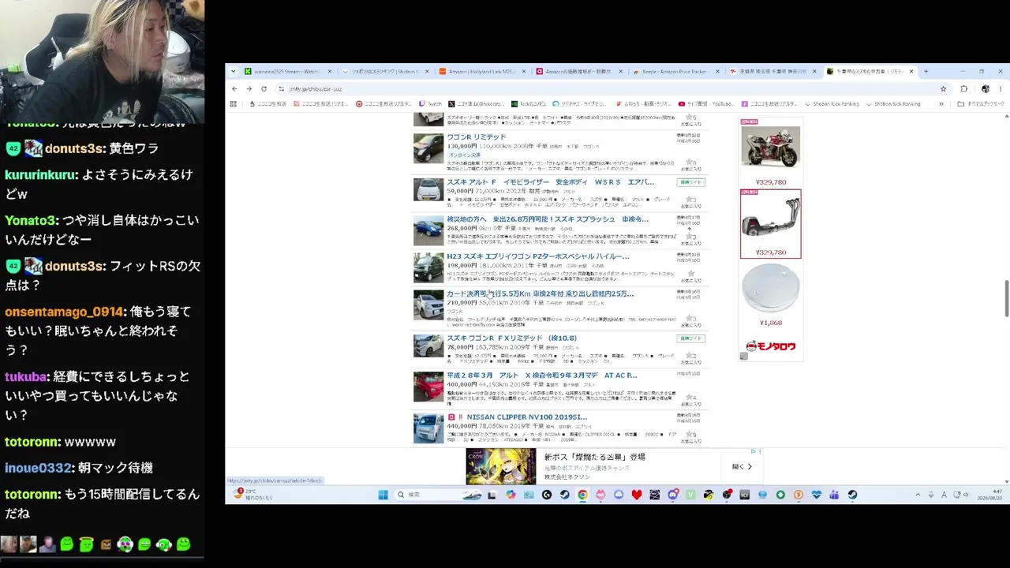This screenshot has height=568, width=1010.
Task: Click the 開く button on bottom banner ad
Action: (742, 466)
